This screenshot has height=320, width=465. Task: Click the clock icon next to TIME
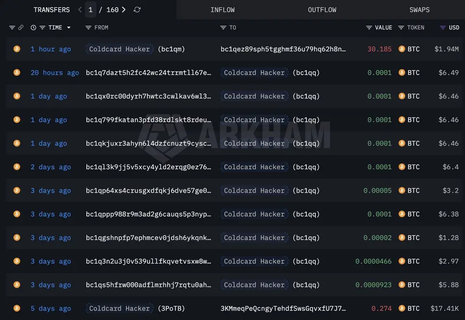tap(34, 28)
